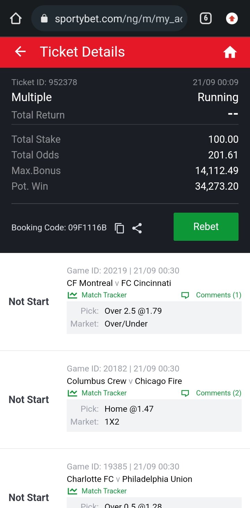Tap the padlock icon in address bar
This screenshot has height=508, width=250.
[44, 18]
